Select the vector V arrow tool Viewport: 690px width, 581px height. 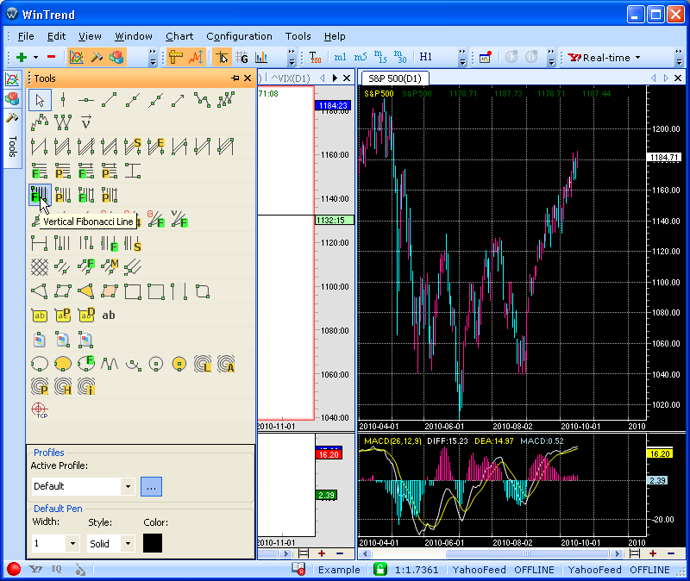pyautogui.click(x=86, y=122)
